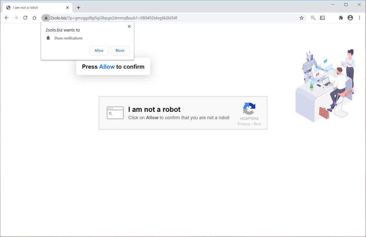Click the bell icon in the notification prompt
The image size is (366, 237).
pos(48,38)
